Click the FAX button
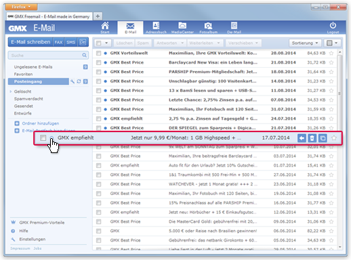The width and height of the screenshot is (351, 260). [58, 42]
